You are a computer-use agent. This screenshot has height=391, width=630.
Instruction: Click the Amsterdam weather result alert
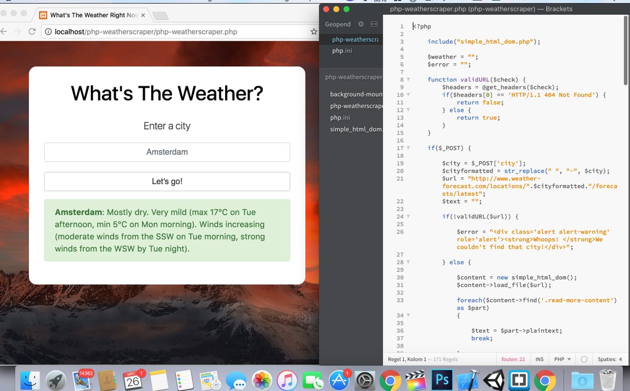(167, 230)
